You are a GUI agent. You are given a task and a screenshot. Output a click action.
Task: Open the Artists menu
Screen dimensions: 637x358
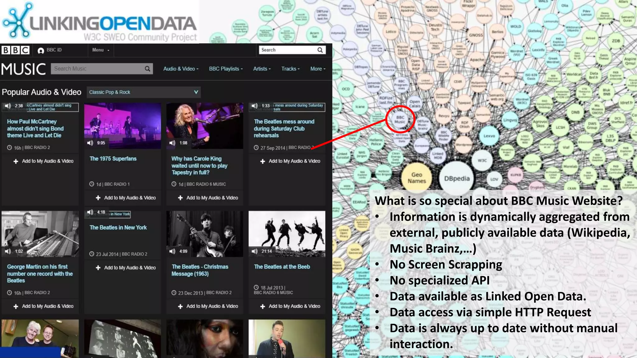(262, 69)
